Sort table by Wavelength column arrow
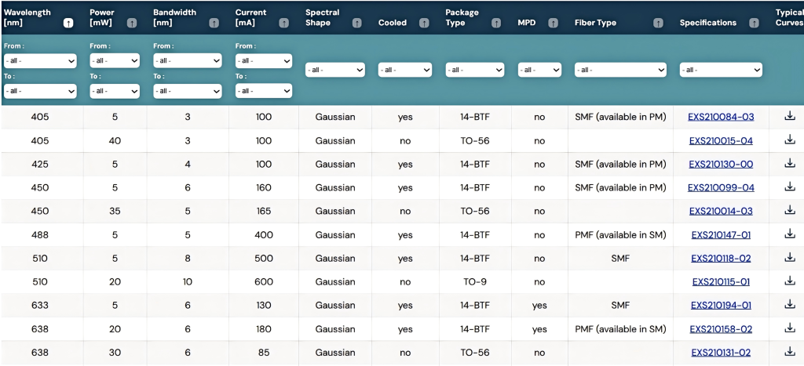Image resolution: width=804 pixels, height=366 pixels. point(68,23)
